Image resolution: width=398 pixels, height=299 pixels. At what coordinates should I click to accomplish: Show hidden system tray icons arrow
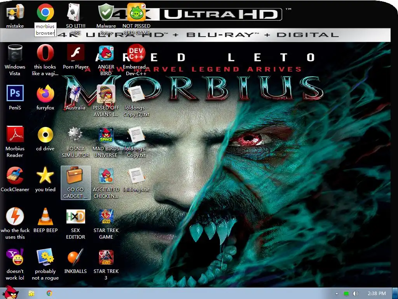[x=337, y=294]
